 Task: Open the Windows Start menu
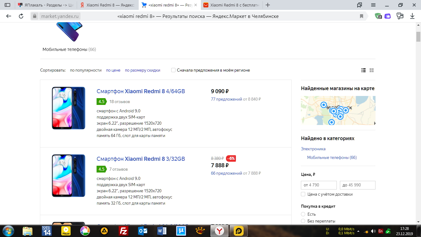pyautogui.click(x=8, y=231)
